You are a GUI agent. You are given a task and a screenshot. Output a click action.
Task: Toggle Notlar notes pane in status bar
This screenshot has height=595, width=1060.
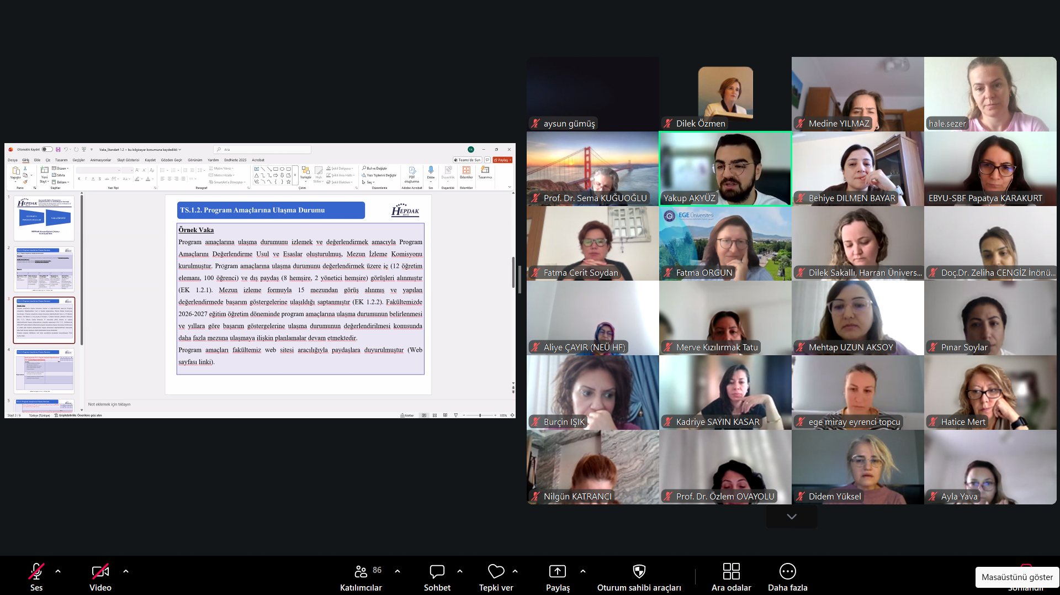pos(407,415)
